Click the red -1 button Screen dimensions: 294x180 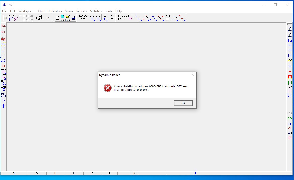click(x=290, y=128)
